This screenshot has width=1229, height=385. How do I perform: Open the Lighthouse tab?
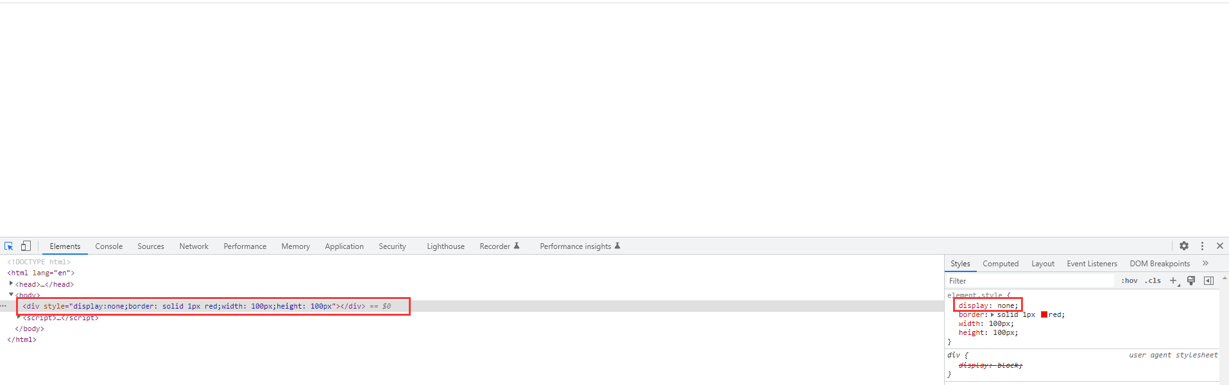[446, 246]
